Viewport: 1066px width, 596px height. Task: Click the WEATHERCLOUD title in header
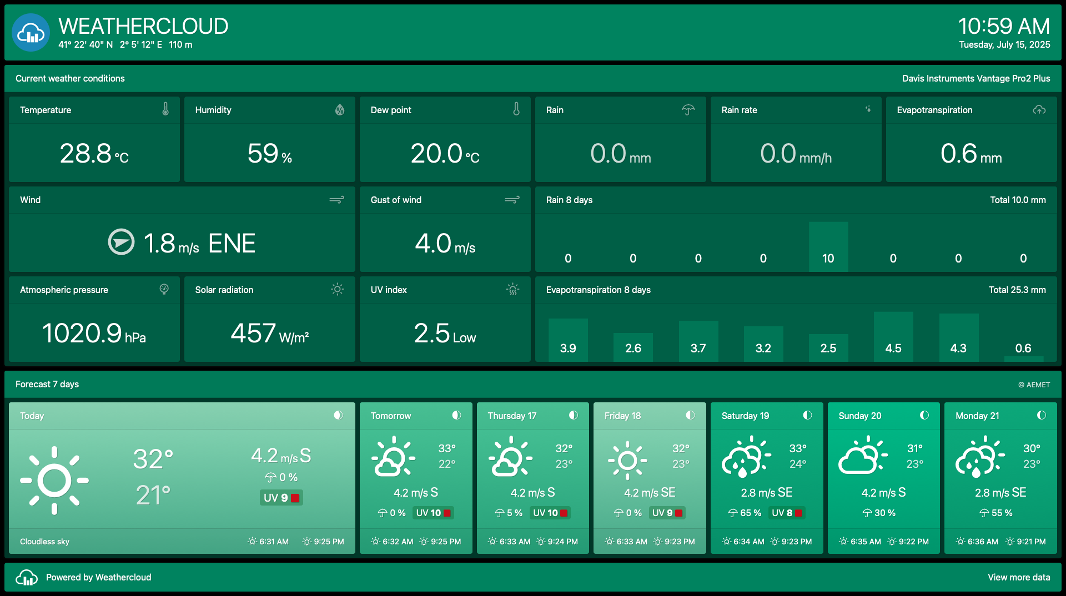coord(143,26)
